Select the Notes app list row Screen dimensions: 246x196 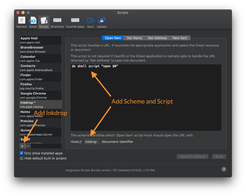41,114
